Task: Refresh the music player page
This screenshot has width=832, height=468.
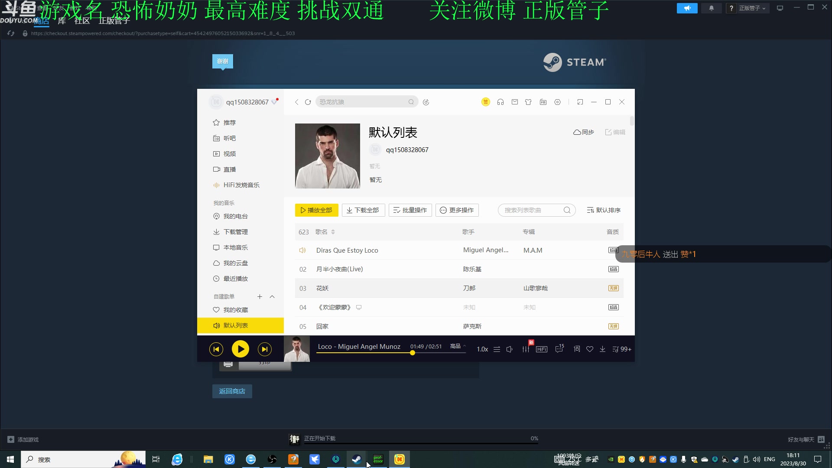Action: pos(308,102)
